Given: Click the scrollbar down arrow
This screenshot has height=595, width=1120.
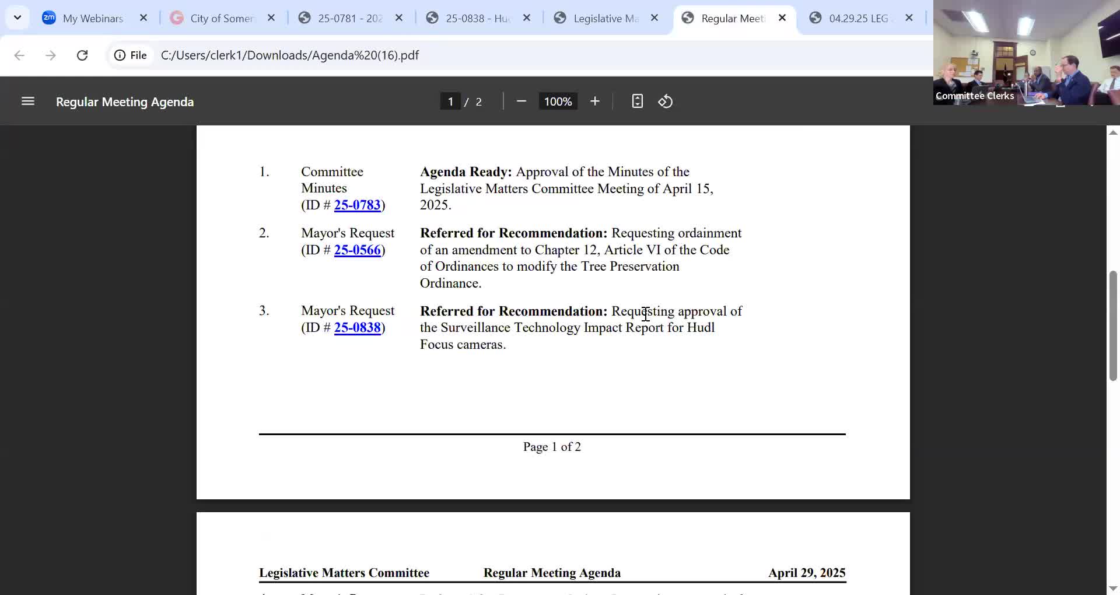Looking at the screenshot, I should coord(1113,588).
